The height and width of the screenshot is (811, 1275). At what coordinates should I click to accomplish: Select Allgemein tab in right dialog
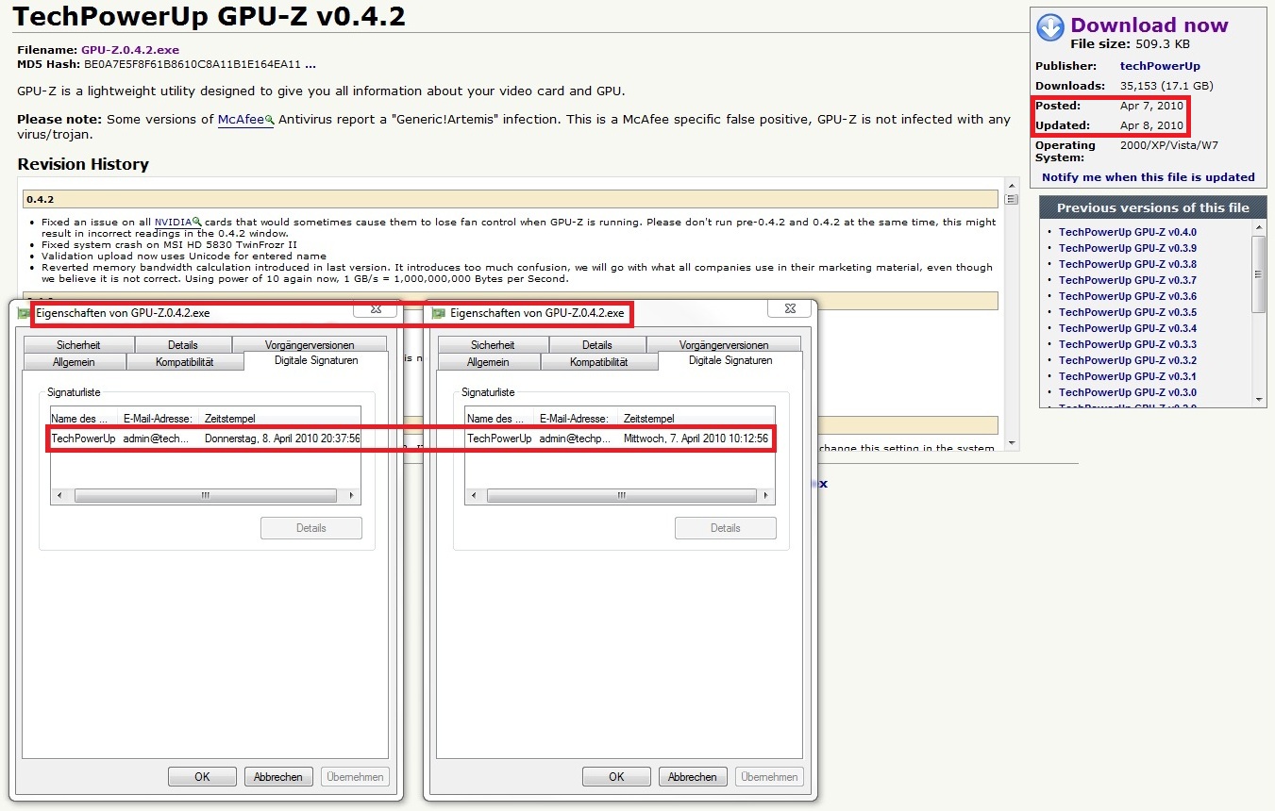pyautogui.click(x=488, y=362)
